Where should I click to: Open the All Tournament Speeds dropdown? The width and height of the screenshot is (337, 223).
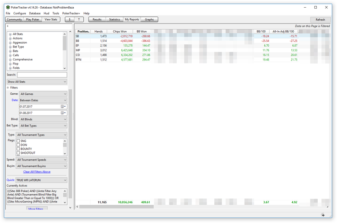coord(41,160)
